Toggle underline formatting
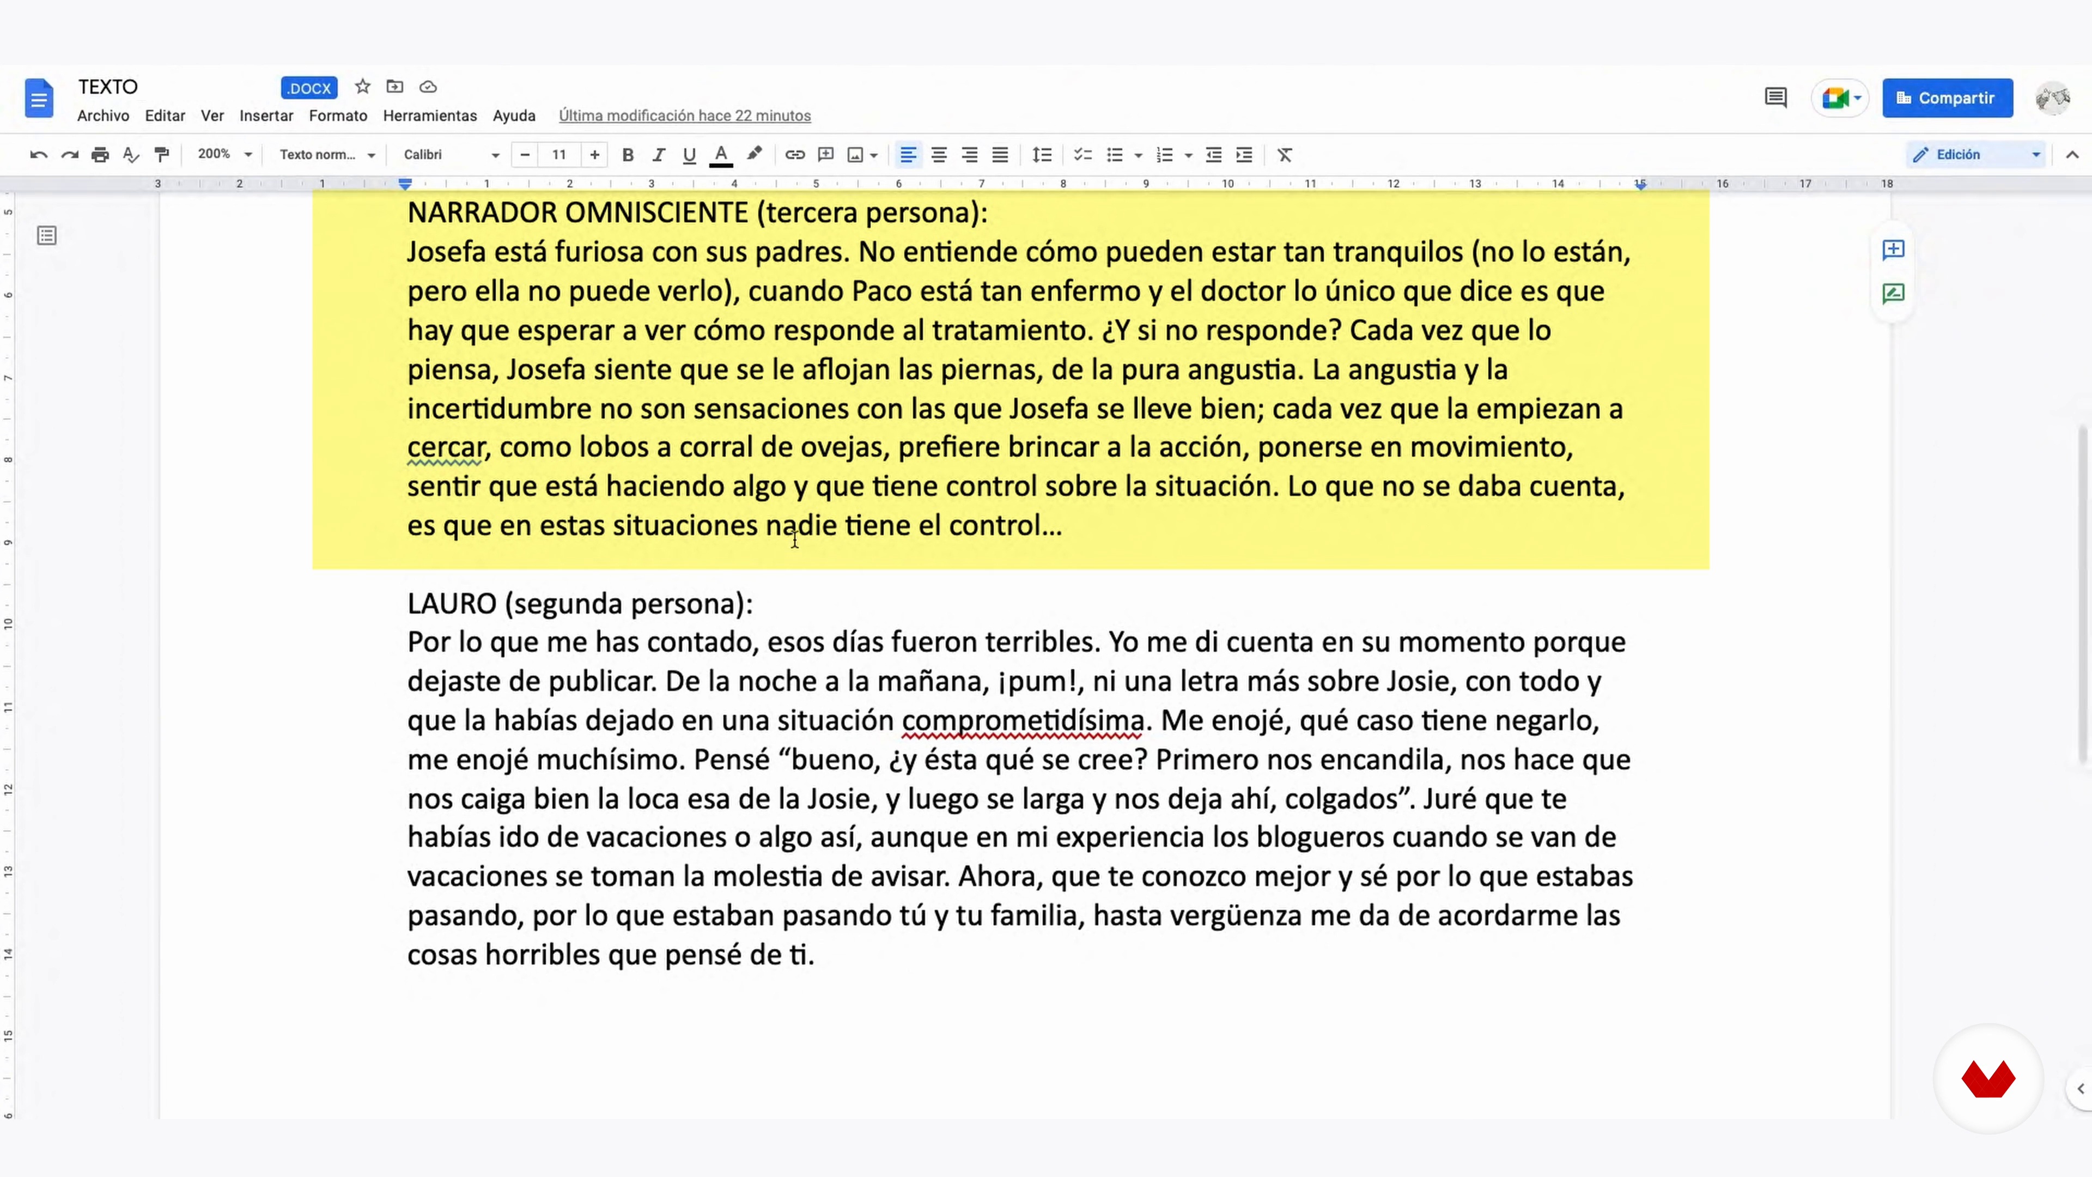This screenshot has width=2092, height=1177. [690, 154]
